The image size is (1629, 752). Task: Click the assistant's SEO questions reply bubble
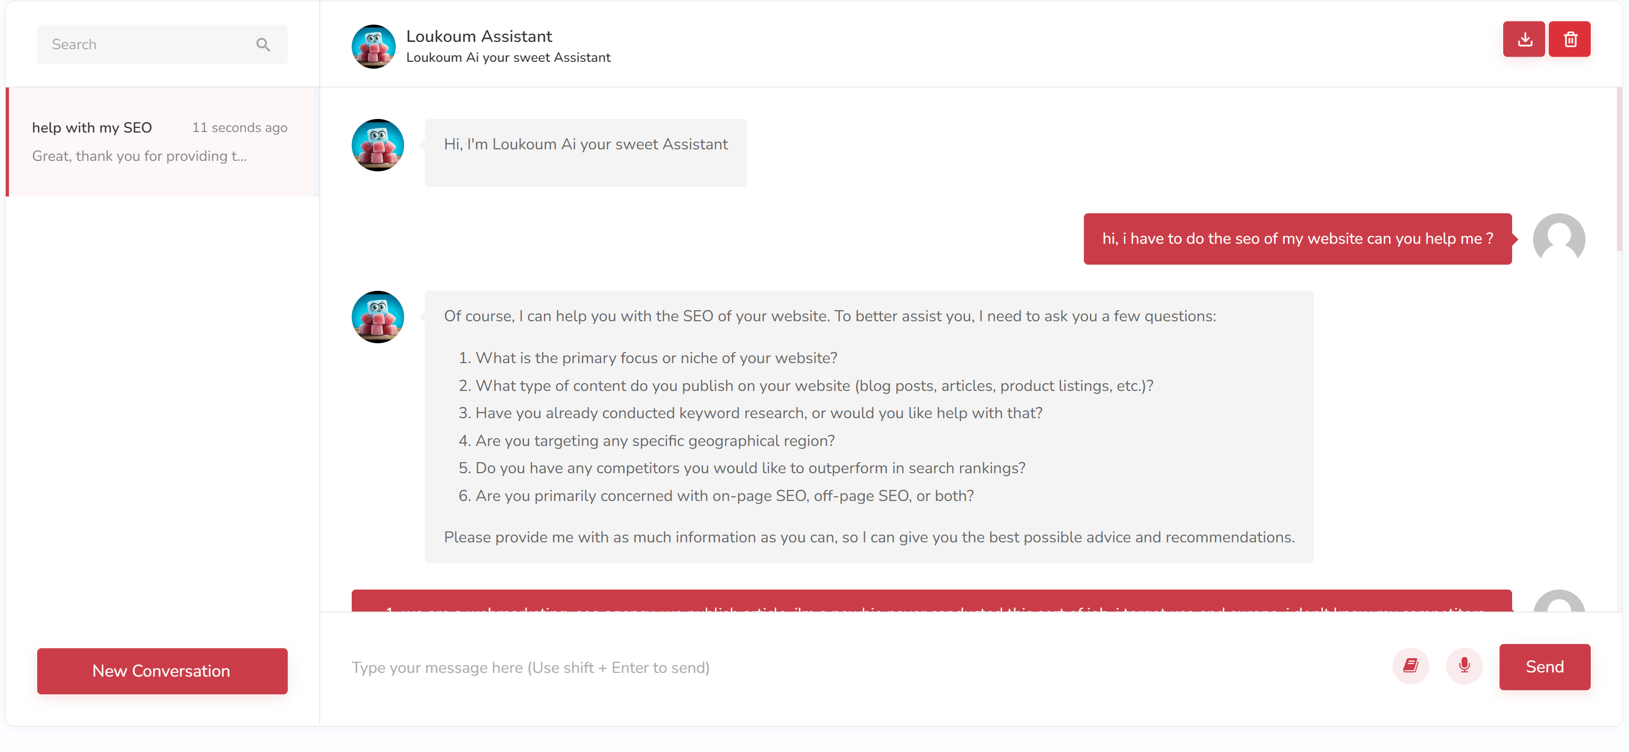coord(868,426)
